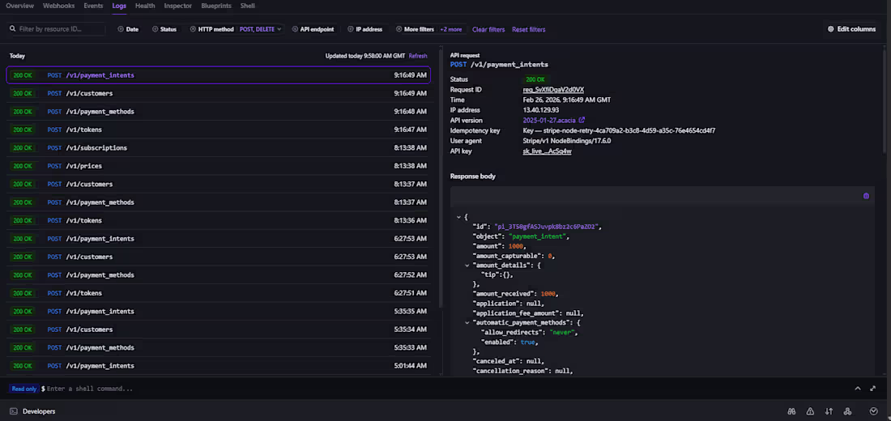
Task: Add the API endpoint filter via plus icon
Action: [x=295, y=29]
